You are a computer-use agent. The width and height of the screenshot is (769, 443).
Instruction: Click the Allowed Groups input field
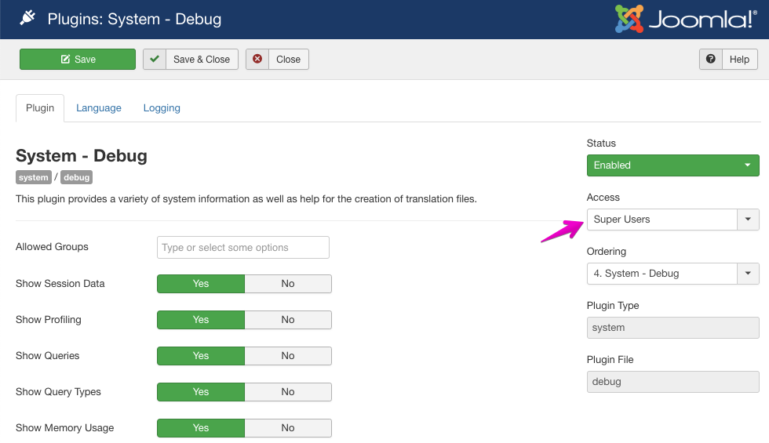pyautogui.click(x=243, y=248)
